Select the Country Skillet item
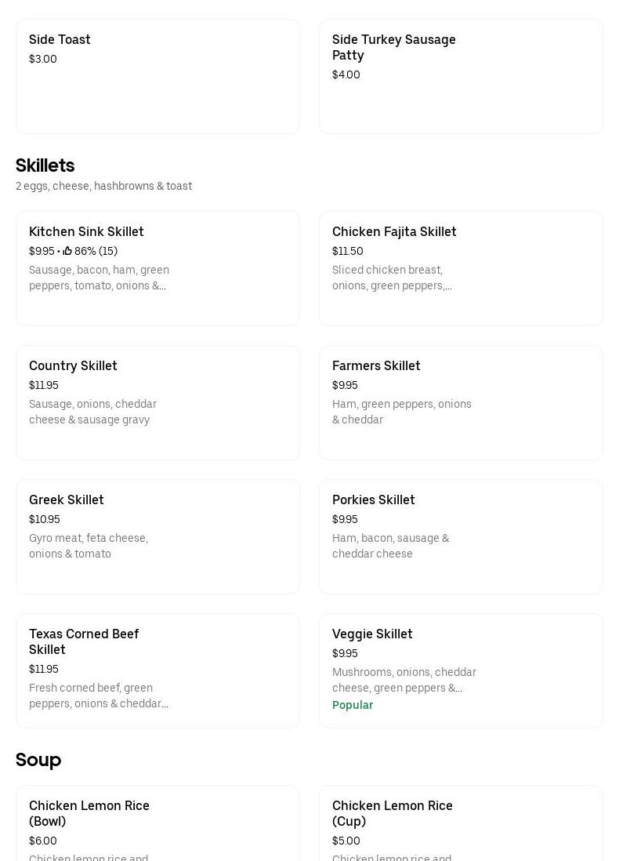 point(157,402)
